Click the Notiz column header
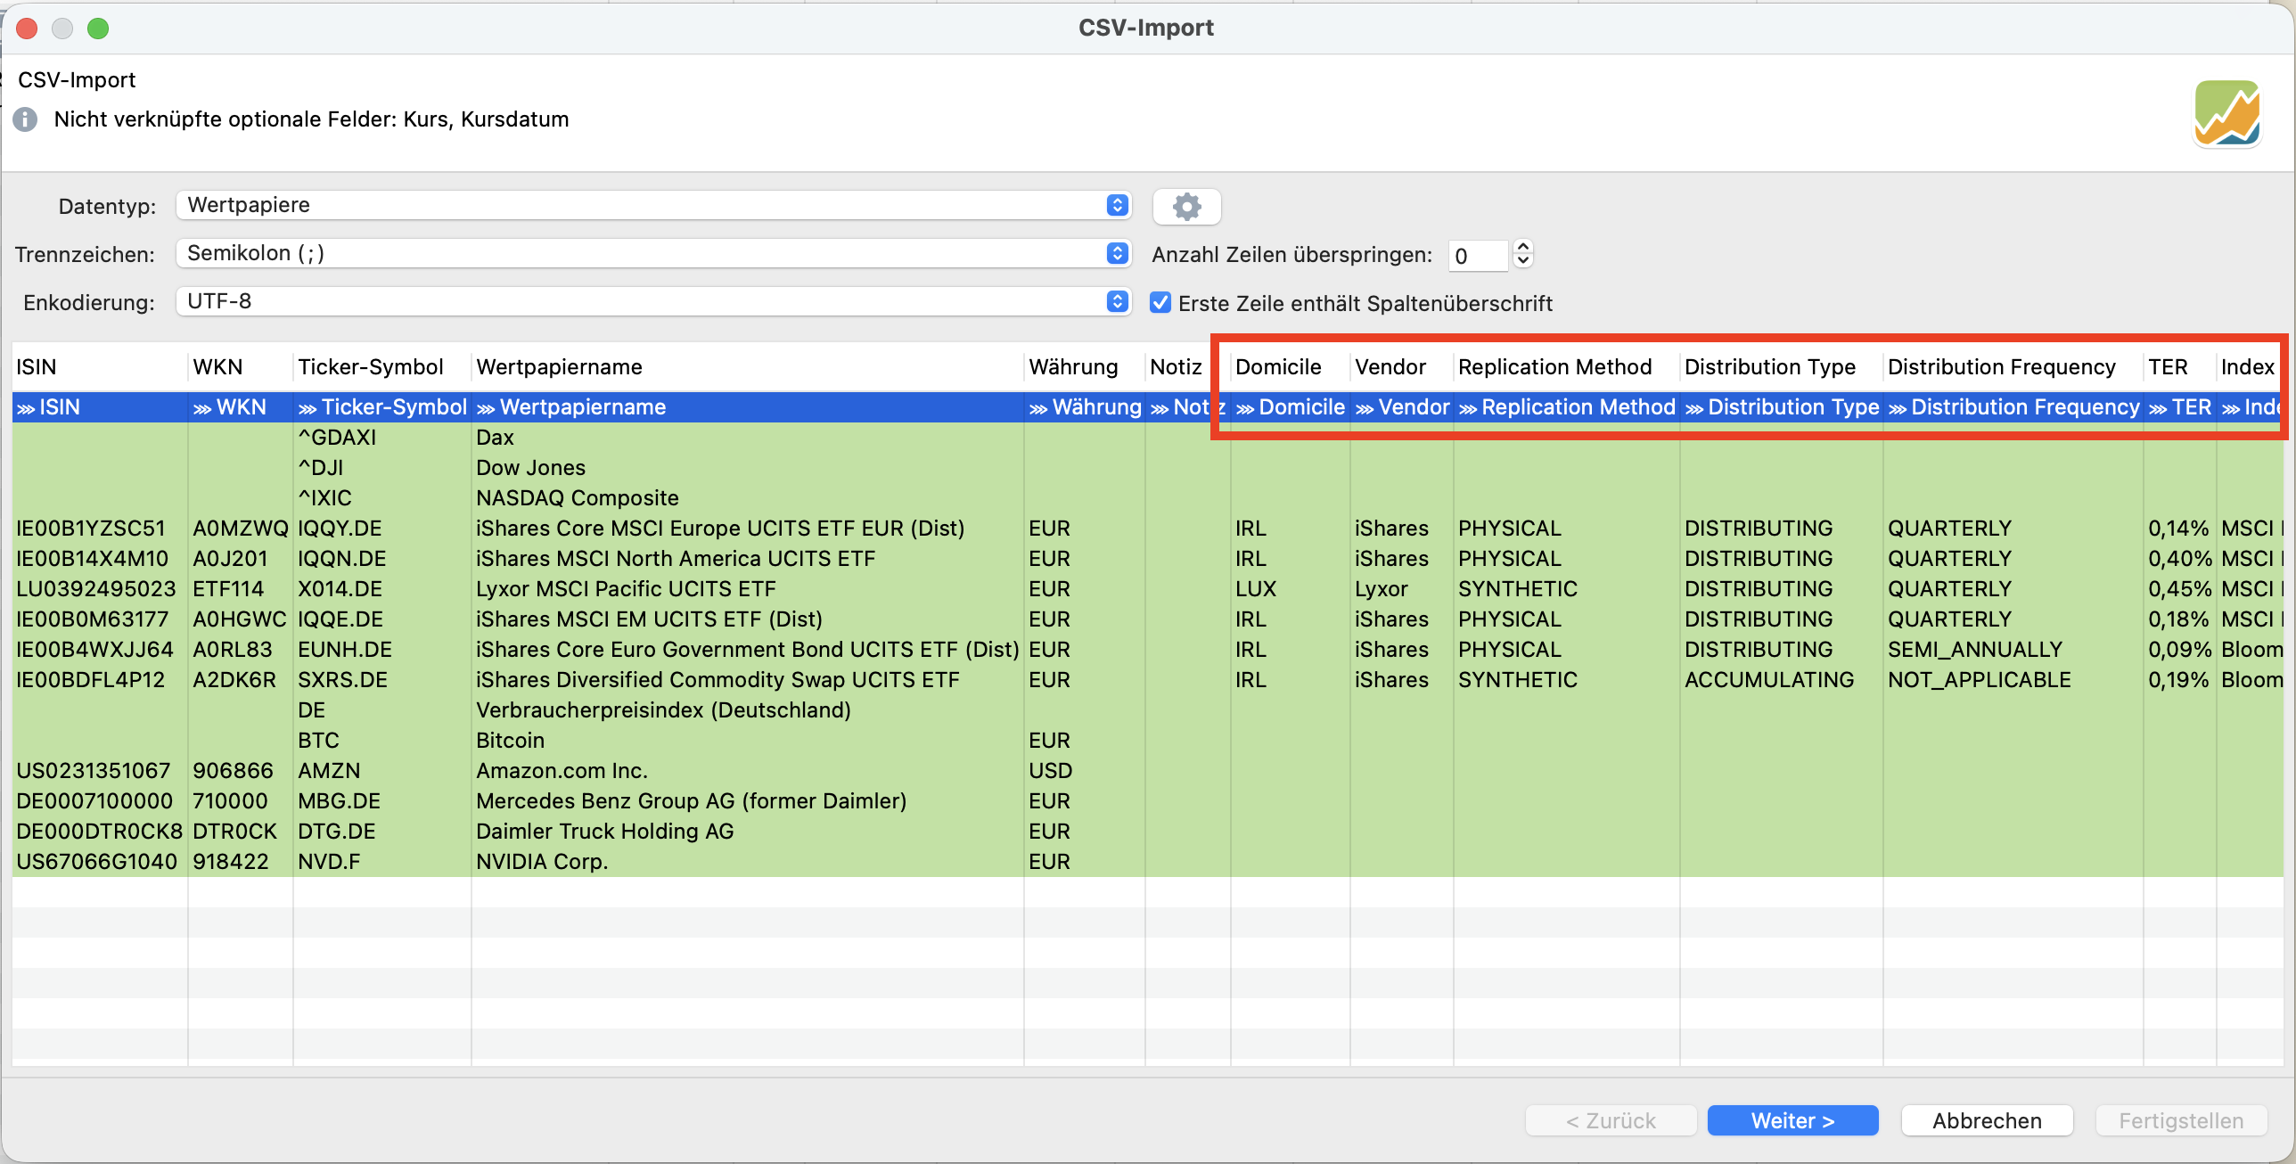 pyautogui.click(x=1188, y=367)
